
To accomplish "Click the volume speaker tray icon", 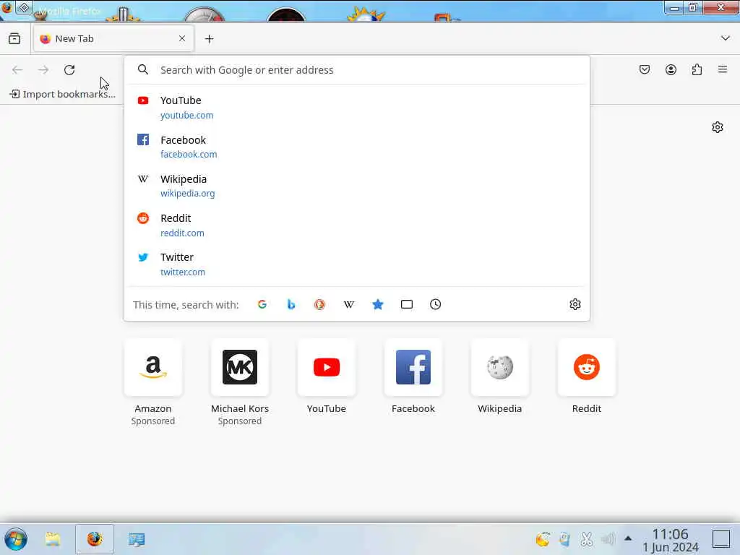I will [x=608, y=539].
